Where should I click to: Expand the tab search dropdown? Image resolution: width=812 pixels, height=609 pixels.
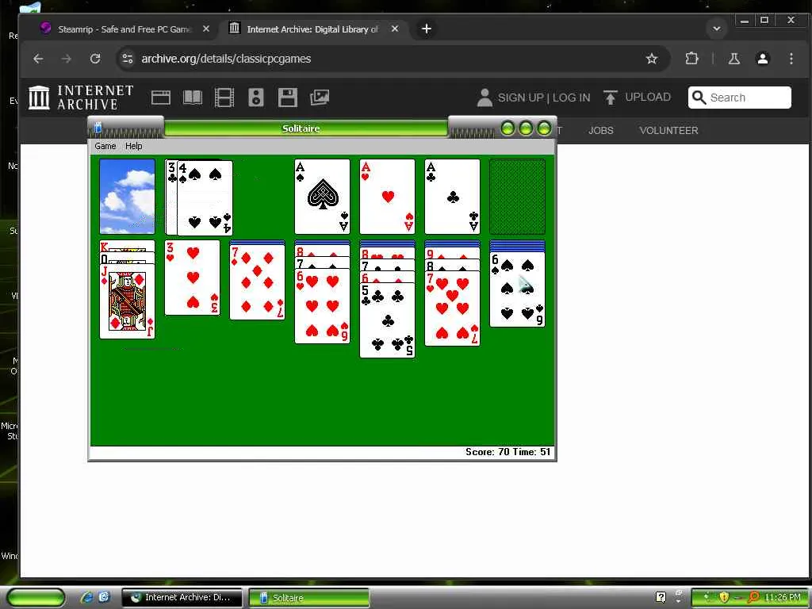717,29
